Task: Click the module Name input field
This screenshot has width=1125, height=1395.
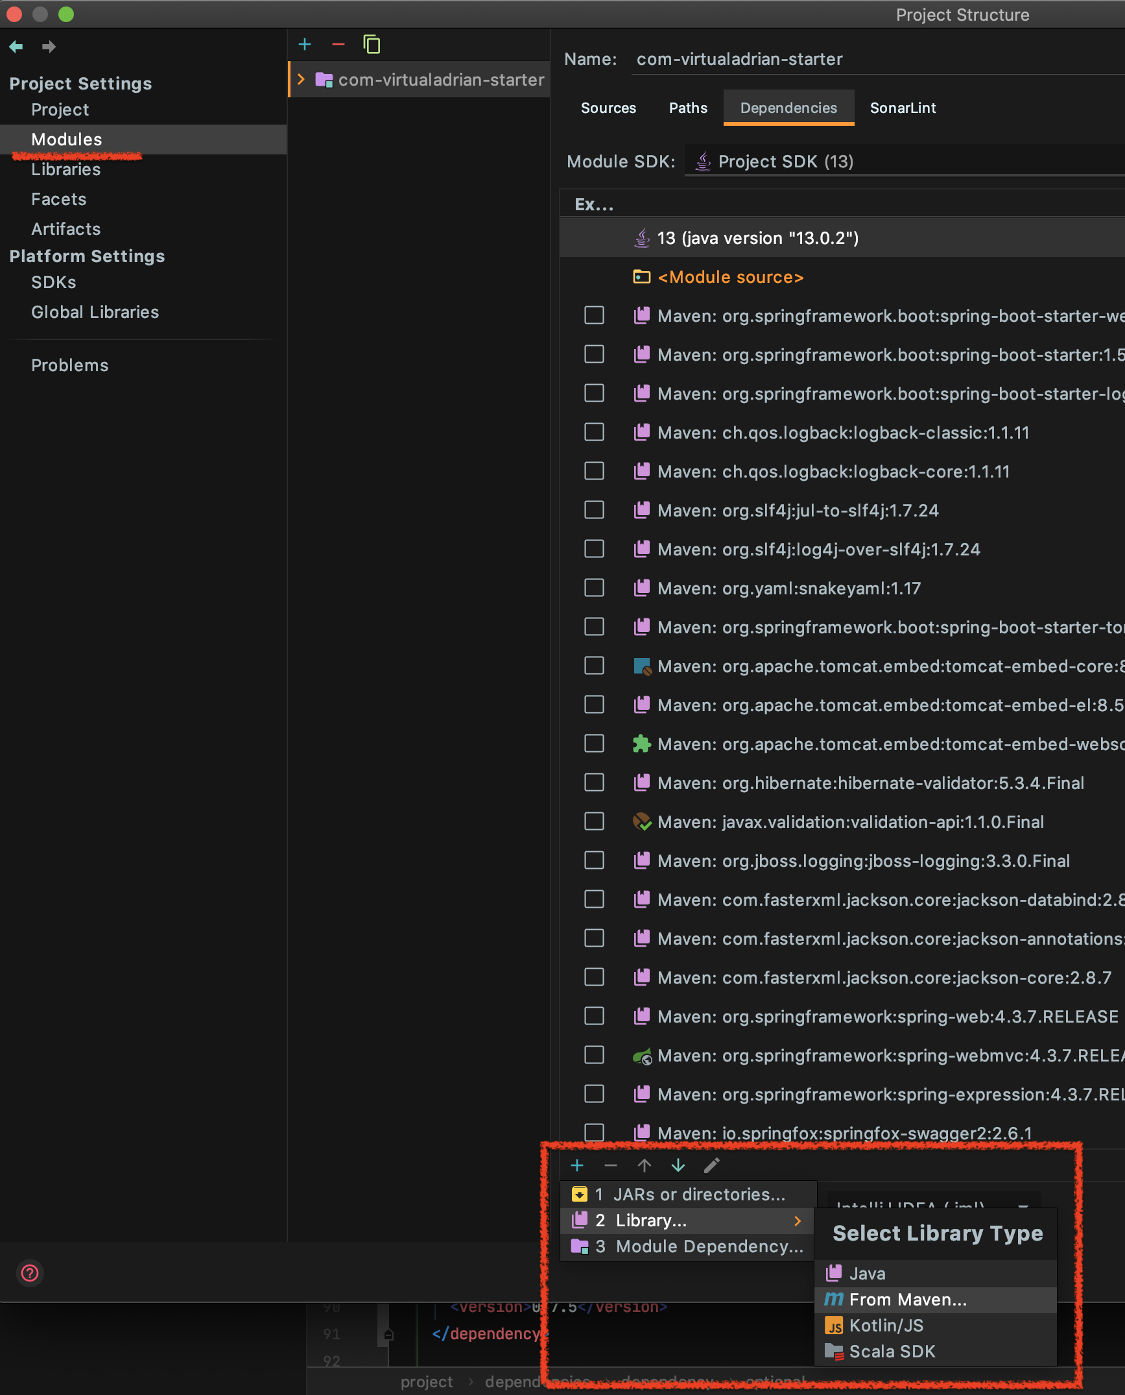Action: pyautogui.click(x=878, y=60)
